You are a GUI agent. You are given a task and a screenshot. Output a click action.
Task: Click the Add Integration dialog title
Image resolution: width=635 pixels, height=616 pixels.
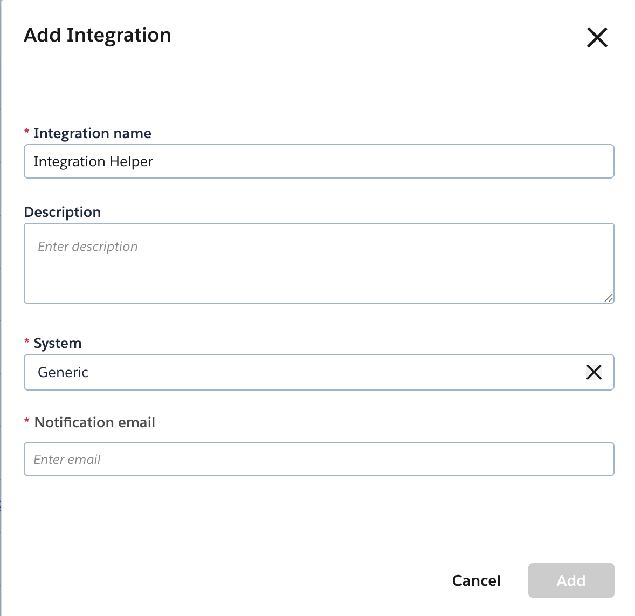coord(98,35)
